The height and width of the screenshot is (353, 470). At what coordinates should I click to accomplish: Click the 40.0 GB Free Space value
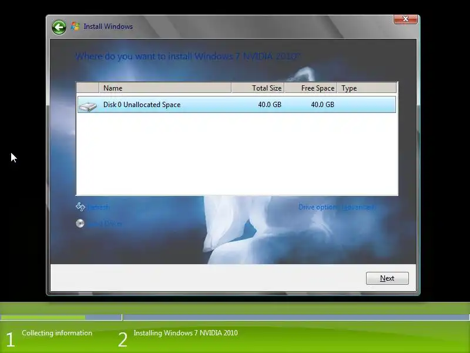click(x=322, y=105)
